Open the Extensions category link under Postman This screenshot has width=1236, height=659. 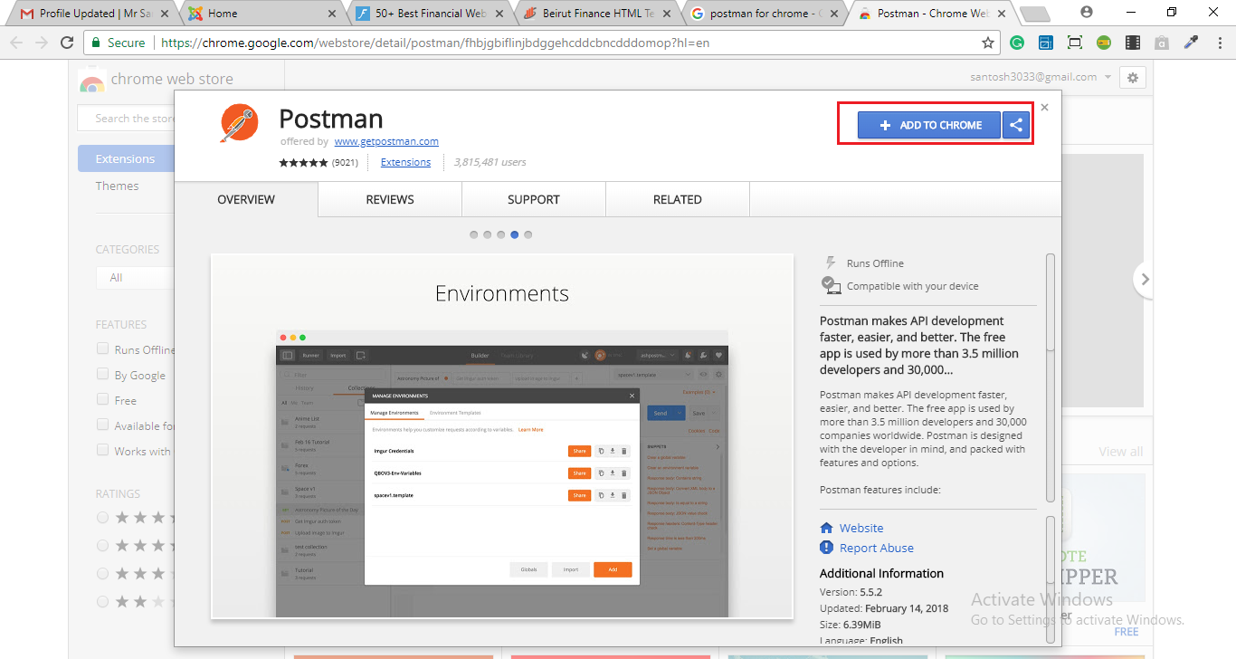pos(405,162)
